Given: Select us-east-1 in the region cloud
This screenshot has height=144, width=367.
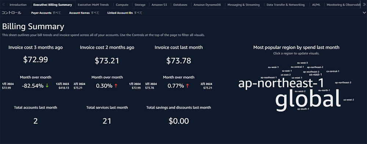Looking at the screenshot, I should click(315, 75).
